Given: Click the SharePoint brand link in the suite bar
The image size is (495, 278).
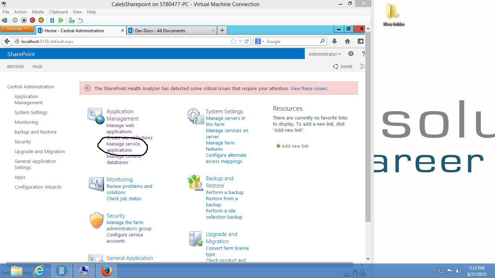Looking at the screenshot, I should (x=21, y=54).
